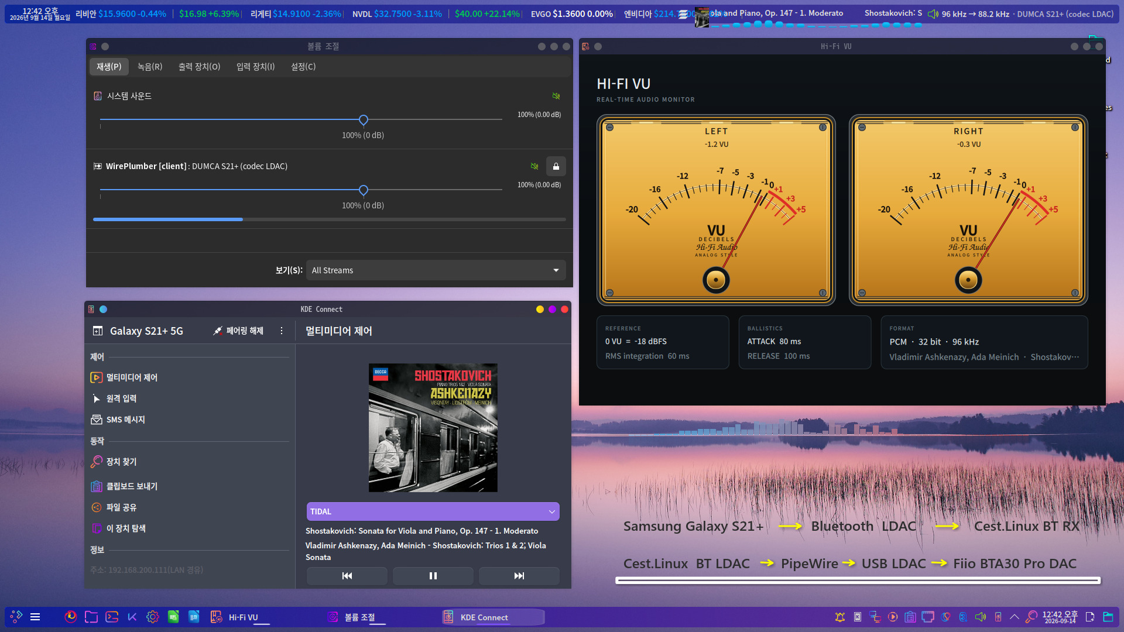
Task: Switch to the 재생(P) tab
Action: (x=109, y=67)
